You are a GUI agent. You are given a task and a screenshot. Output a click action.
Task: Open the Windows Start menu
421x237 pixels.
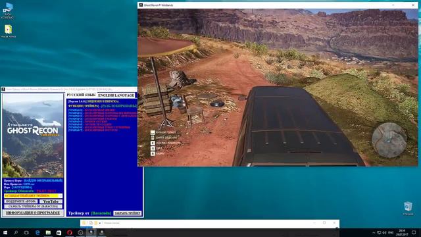(5, 232)
